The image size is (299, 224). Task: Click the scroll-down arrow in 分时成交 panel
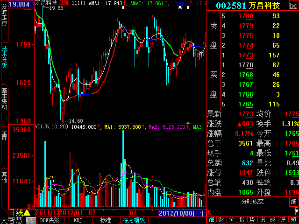pos(297,210)
